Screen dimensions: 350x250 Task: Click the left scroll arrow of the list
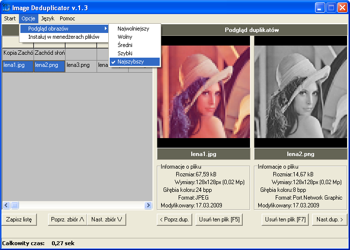[6, 205]
